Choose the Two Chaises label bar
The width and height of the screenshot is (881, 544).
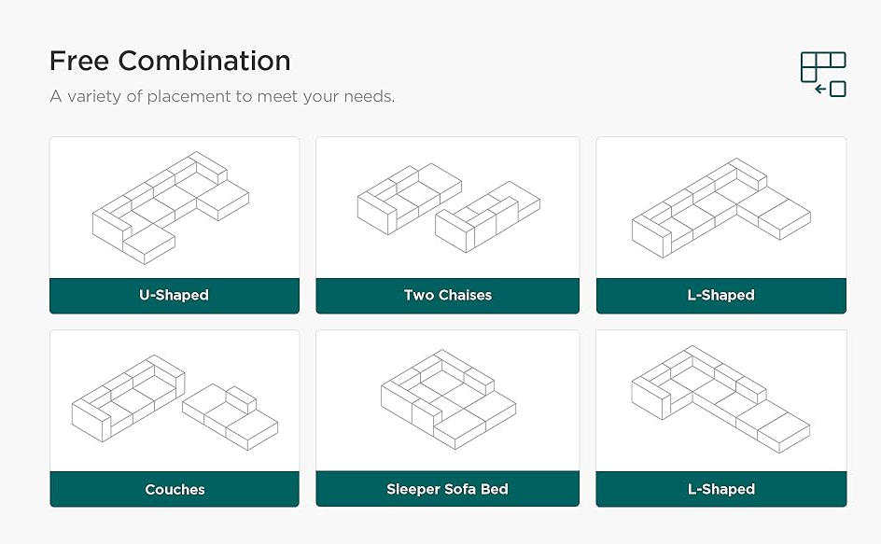click(448, 296)
